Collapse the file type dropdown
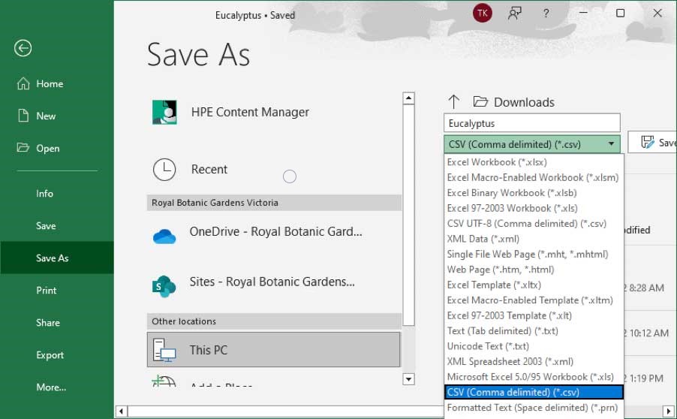 pyautogui.click(x=612, y=144)
